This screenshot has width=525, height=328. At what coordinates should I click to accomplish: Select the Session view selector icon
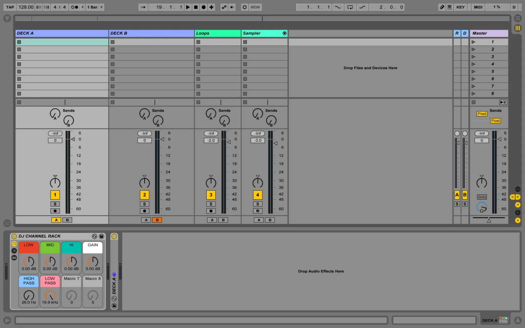click(x=518, y=28)
